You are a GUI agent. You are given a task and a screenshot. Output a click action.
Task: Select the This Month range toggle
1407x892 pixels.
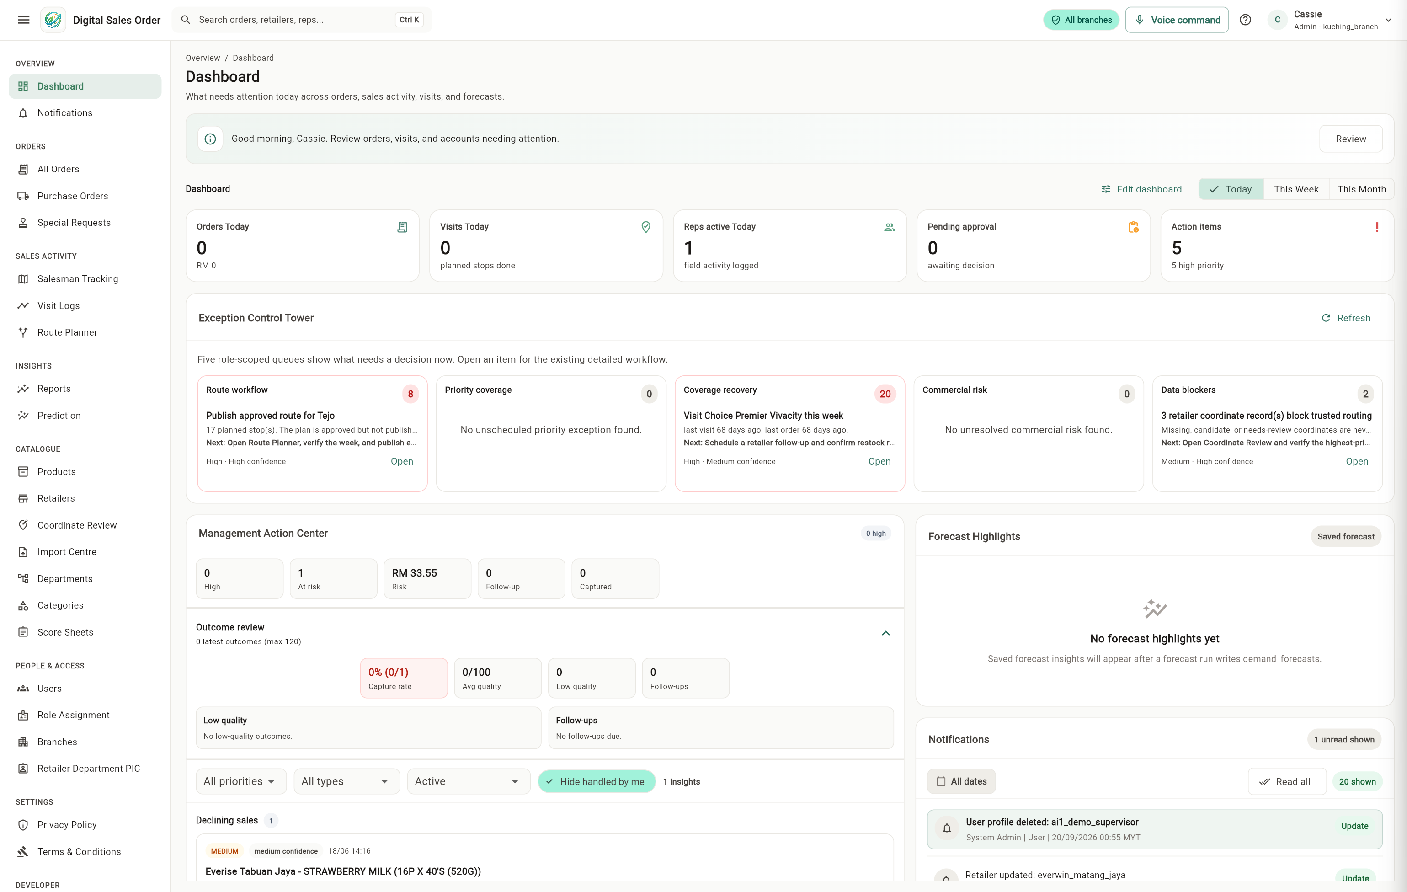1361,189
